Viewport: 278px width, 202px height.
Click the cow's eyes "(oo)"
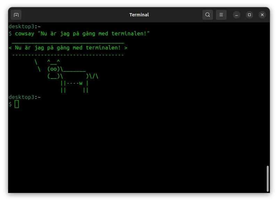tap(54, 69)
